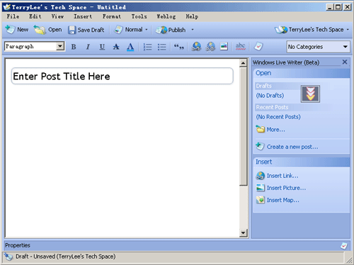Click the Enter Post Title Here field

122,76
